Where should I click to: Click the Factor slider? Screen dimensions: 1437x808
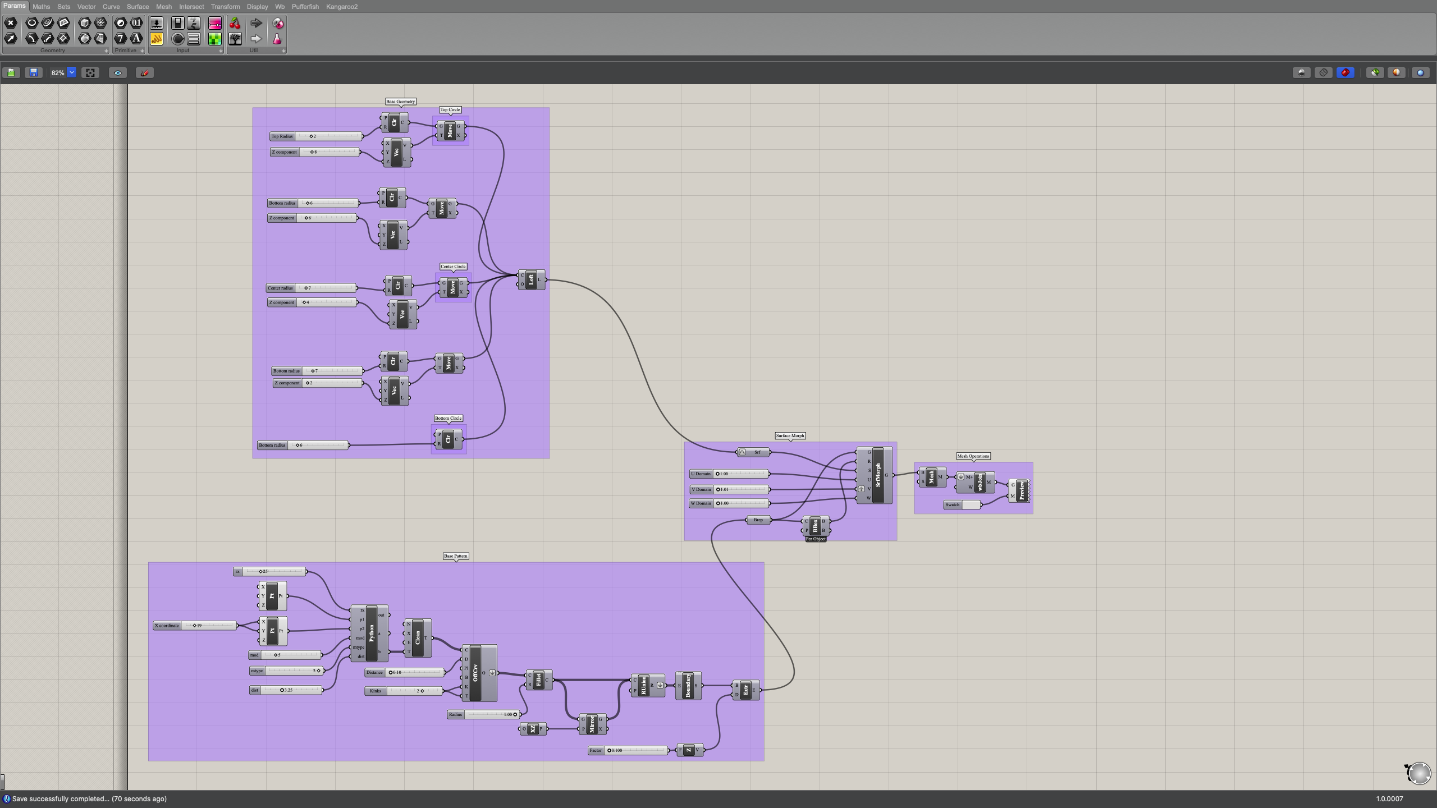click(x=628, y=750)
